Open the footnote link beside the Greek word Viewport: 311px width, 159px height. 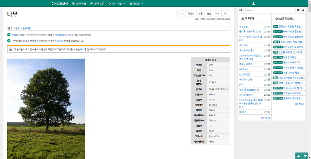coord(218,136)
